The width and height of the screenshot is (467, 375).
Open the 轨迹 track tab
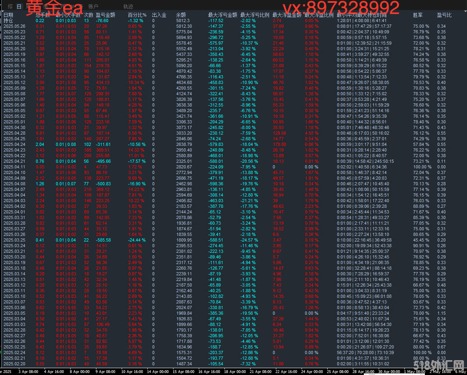coord(128,6)
